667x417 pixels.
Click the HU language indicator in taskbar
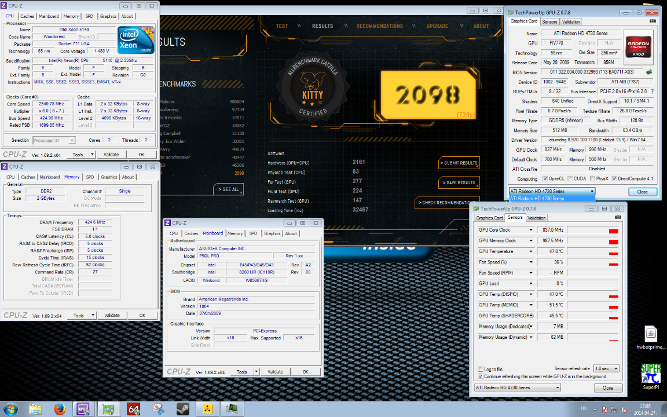tap(584, 408)
